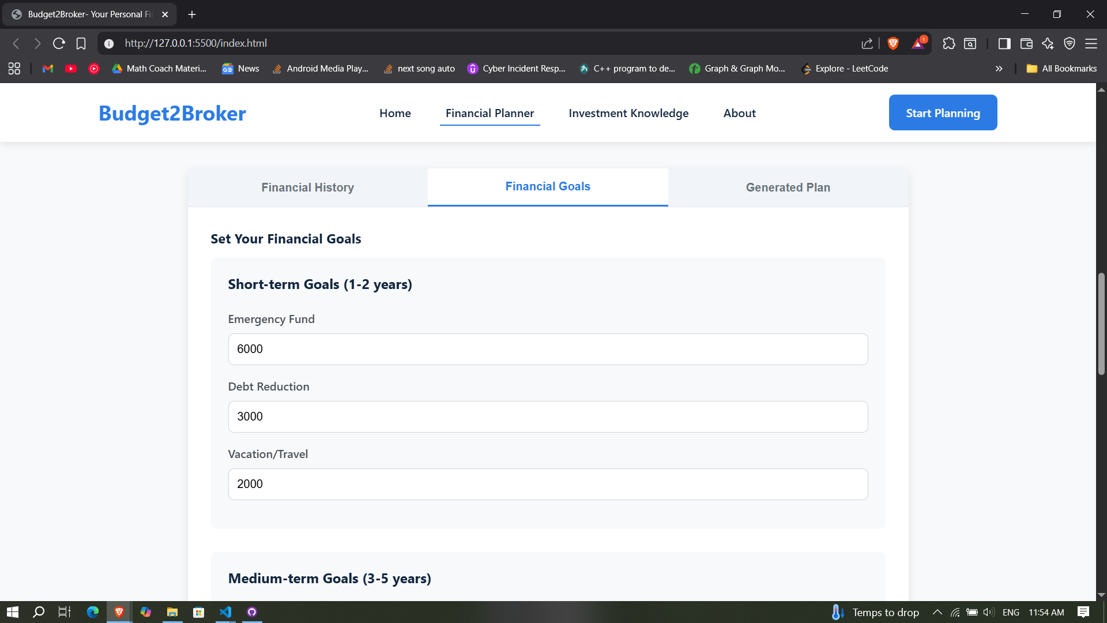This screenshot has width=1107, height=623.
Task: Open the browser hamburger main menu
Action: pos(1091,43)
